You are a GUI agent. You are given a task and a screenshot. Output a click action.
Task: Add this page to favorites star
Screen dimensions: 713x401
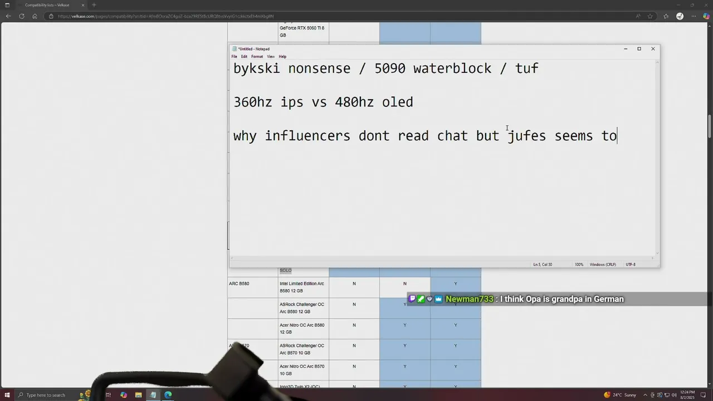[x=650, y=16]
